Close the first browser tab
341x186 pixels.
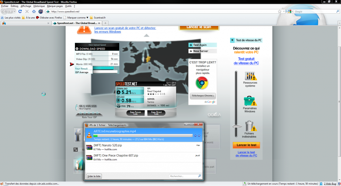coord(48,23)
